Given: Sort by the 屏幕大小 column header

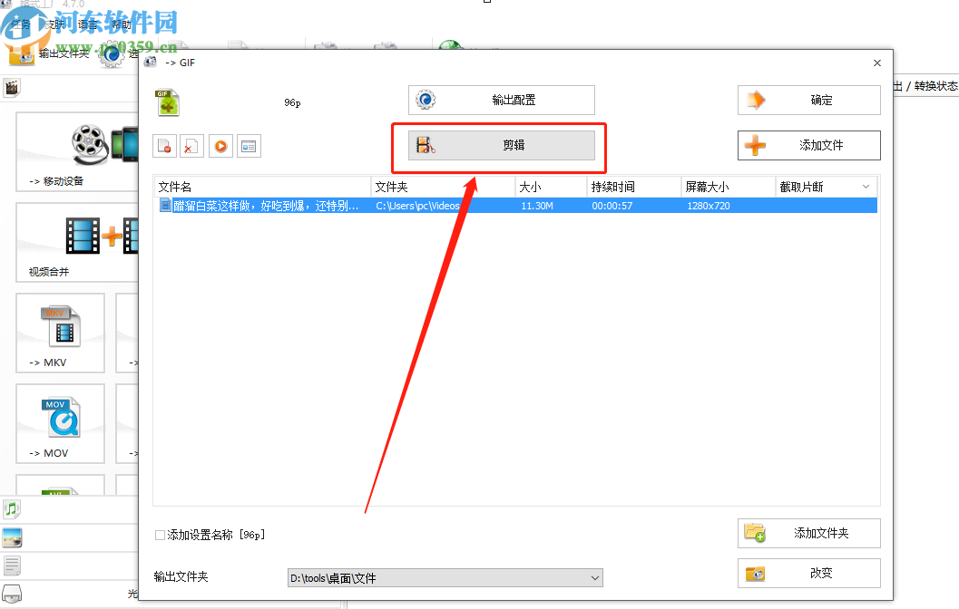Looking at the screenshot, I should (x=729, y=187).
